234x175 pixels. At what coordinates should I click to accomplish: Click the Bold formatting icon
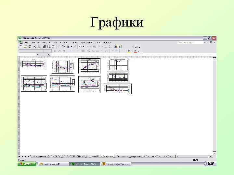(x=55, y=51)
